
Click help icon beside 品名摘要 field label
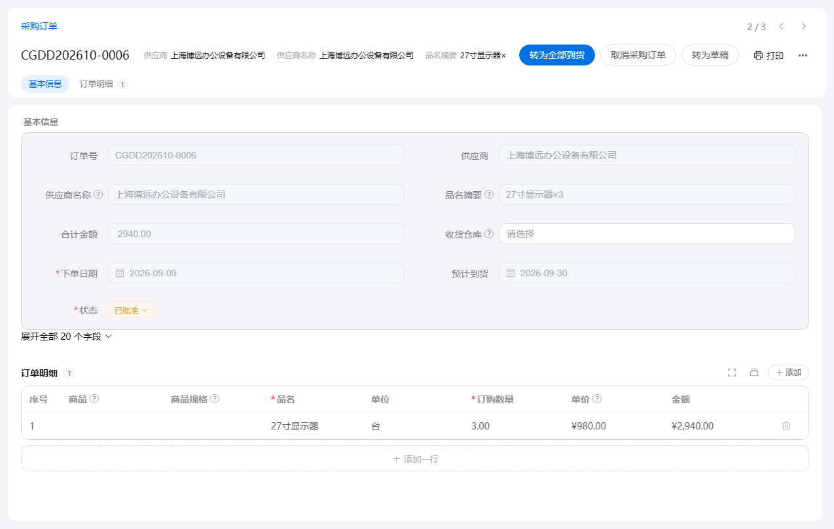489,194
